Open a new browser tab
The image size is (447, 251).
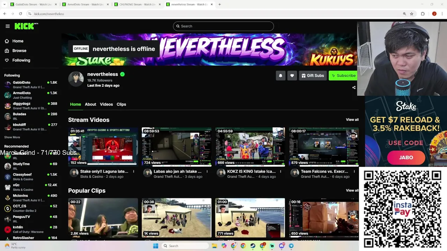[x=219, y=5]
